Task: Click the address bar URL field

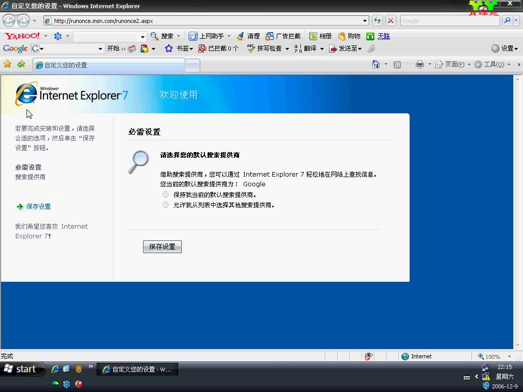Action: click(x=207, y=20)
